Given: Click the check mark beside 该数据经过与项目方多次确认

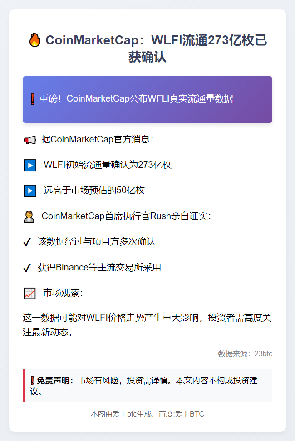Looking at the screenshot, I should tap(27, 242).
